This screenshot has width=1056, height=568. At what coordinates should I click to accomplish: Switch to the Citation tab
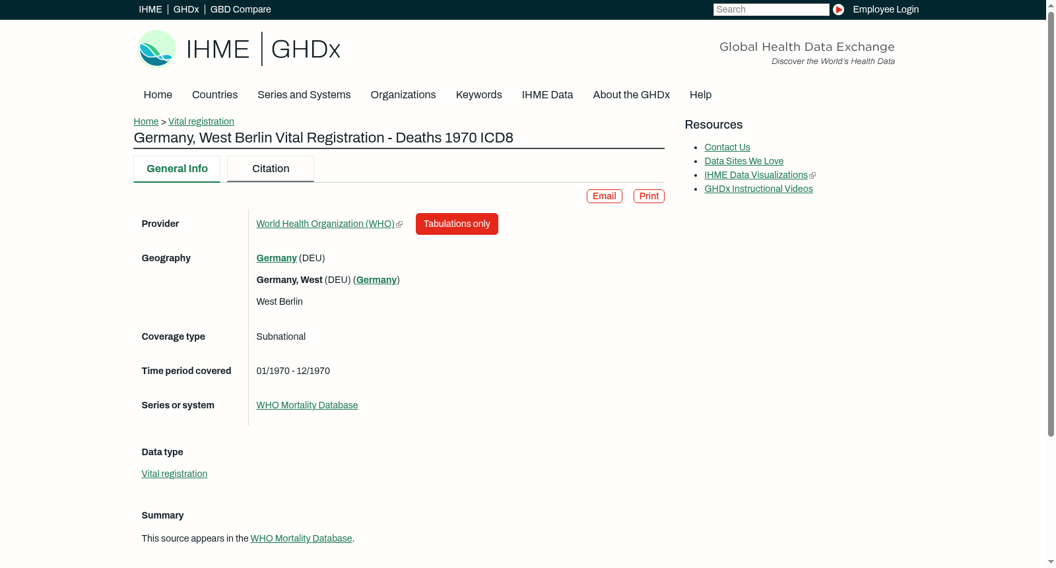pyautogui.click(x=271, y=169)
